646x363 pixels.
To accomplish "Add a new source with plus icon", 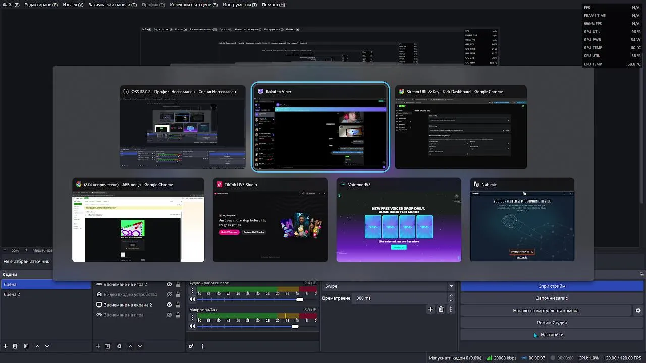I will tap(98, 346).
